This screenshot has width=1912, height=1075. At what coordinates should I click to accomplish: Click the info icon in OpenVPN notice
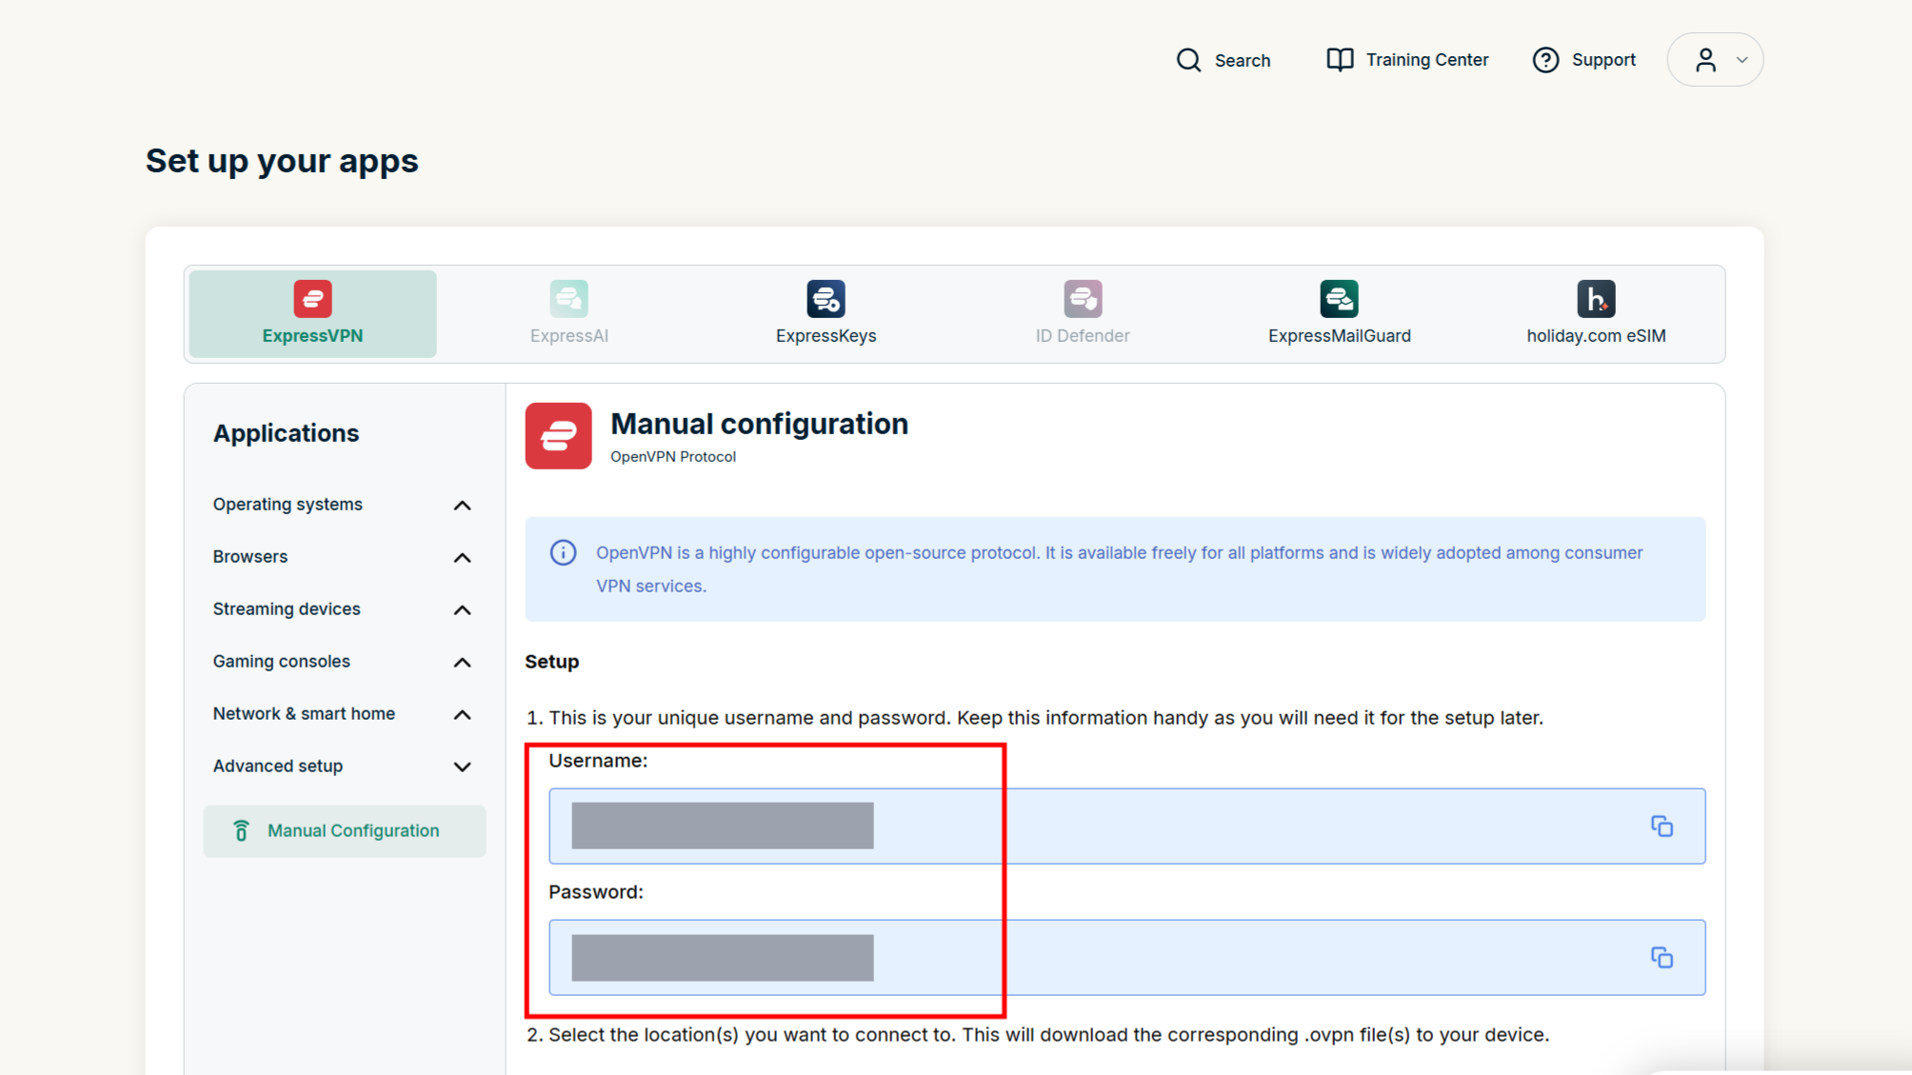click(563, 552)
